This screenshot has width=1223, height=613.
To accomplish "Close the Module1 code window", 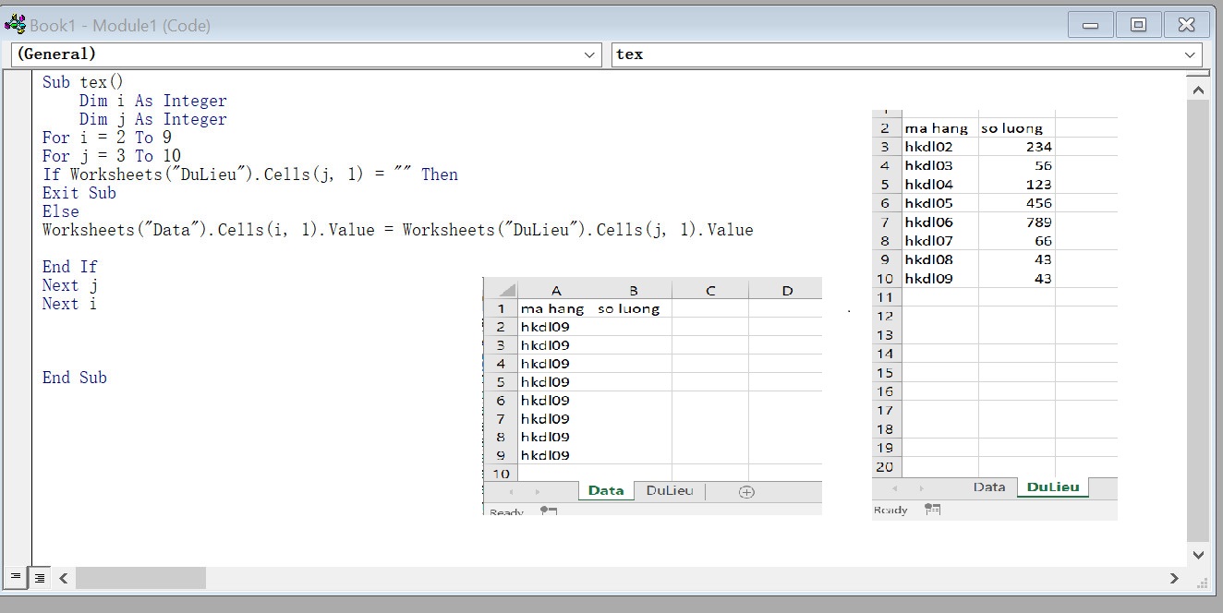I will coord(1187,25).
